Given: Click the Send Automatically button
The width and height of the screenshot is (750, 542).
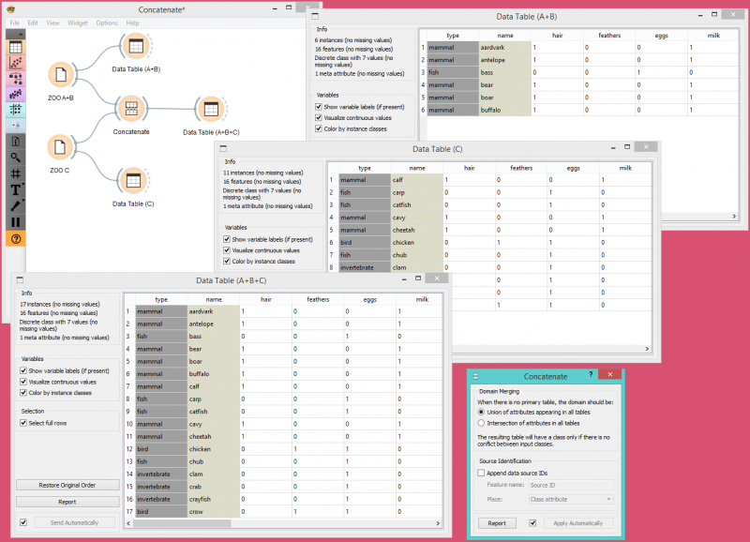Looking at the screenshot, I should click(x=74, y=522).
